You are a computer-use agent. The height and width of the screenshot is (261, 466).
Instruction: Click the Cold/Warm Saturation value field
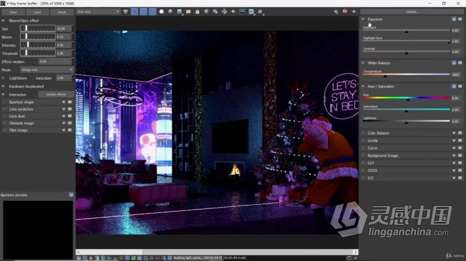click(63, 78)
